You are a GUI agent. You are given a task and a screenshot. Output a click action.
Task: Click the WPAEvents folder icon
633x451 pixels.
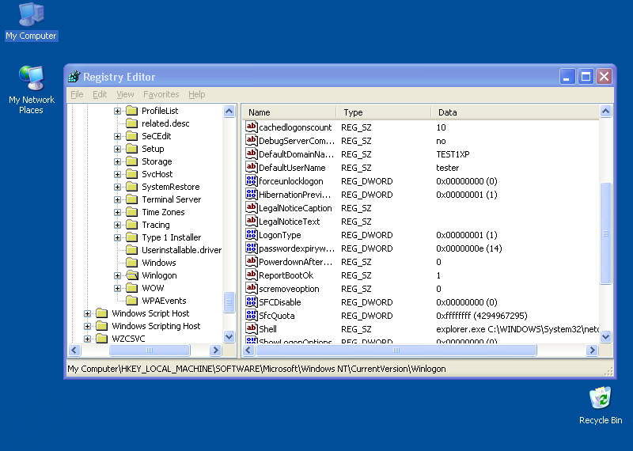pyautogui.click(x=132, y=301)
